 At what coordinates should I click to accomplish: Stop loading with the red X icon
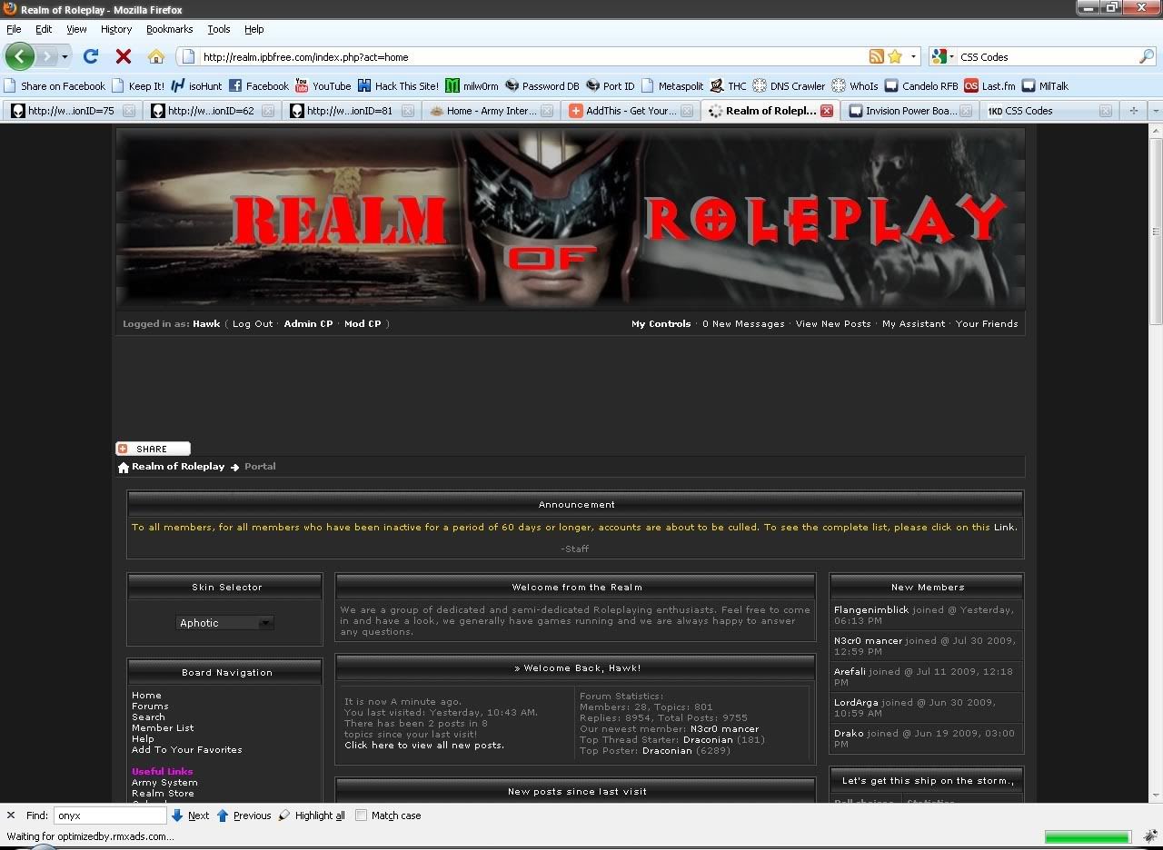pyautogui.click(x=124, y=56)
